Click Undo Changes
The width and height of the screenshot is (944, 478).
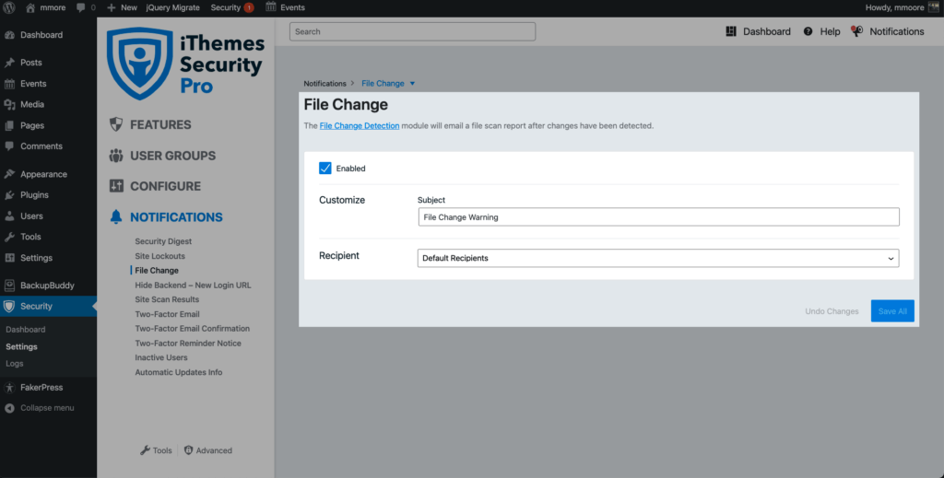(x=832, y=311)
